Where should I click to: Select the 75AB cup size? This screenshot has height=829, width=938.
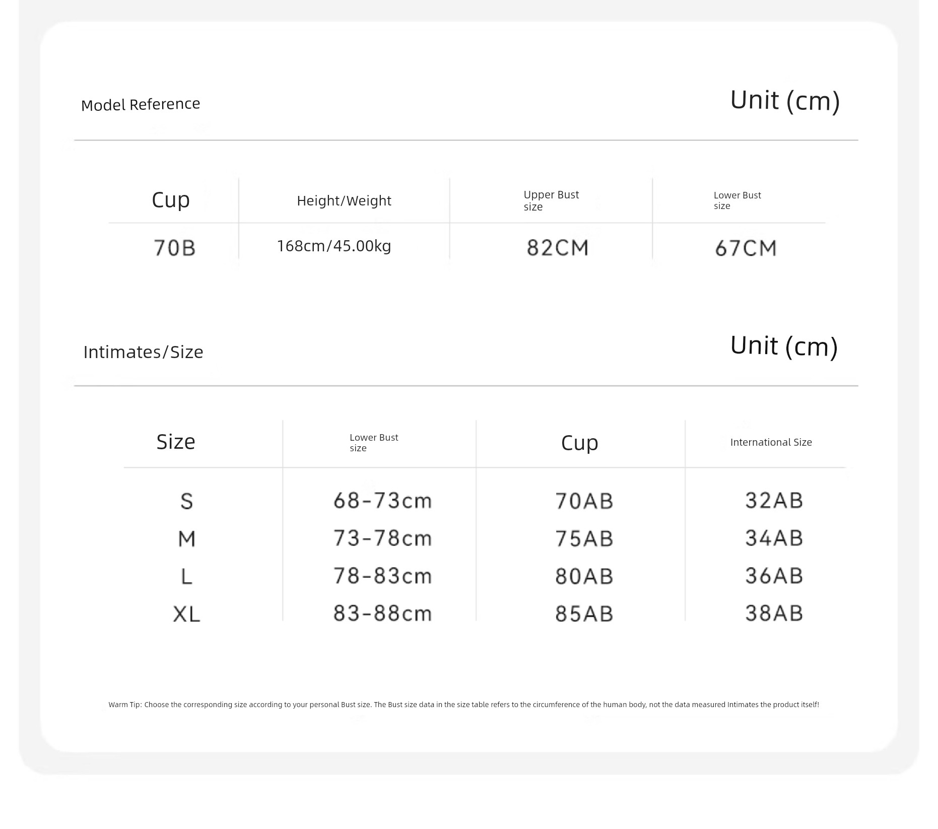(584, 538)
